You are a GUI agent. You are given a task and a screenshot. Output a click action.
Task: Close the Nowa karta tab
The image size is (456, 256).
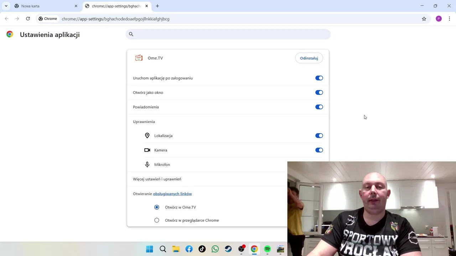pyautogui.click(x=76, y=6)
